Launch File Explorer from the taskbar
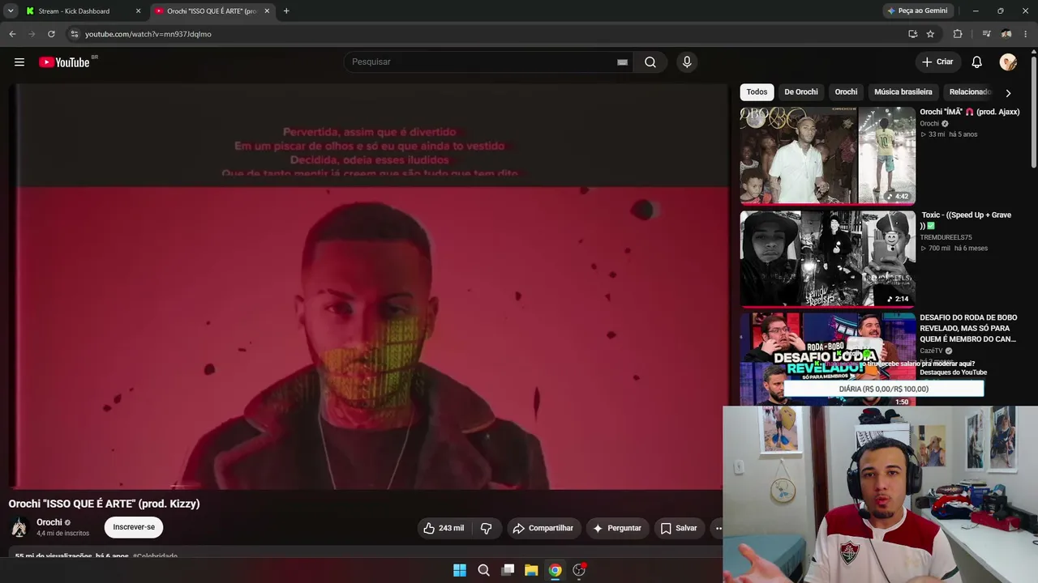 (531, 570)
